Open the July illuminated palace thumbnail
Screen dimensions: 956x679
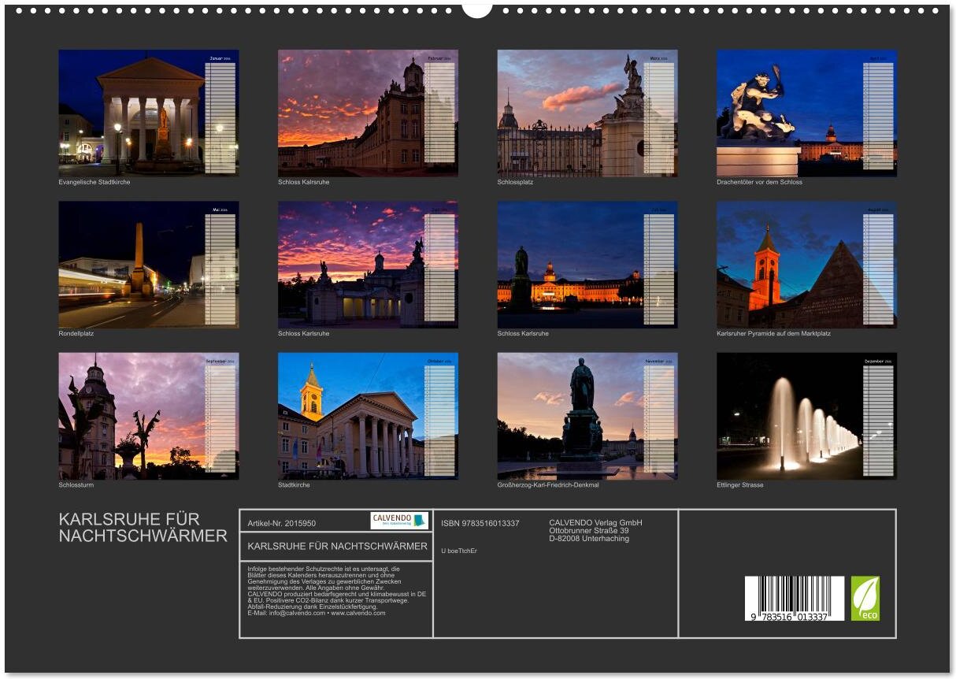[x=587, y=264]
